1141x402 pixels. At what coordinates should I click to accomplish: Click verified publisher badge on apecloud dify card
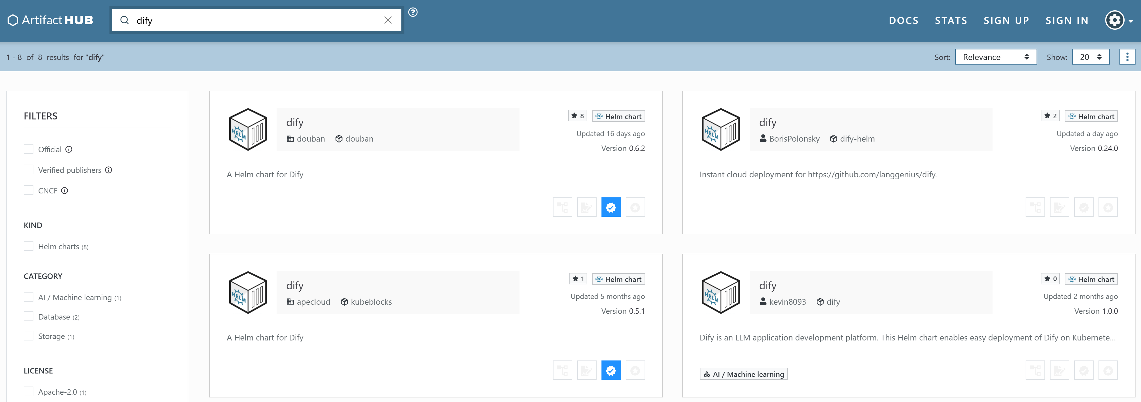coord(611,370)
